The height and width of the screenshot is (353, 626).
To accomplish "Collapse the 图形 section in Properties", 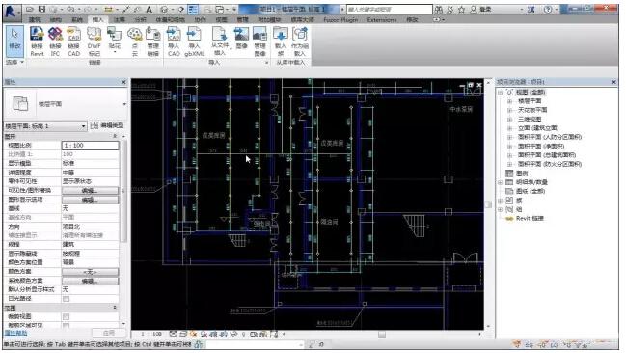I will tap(115, 136).
